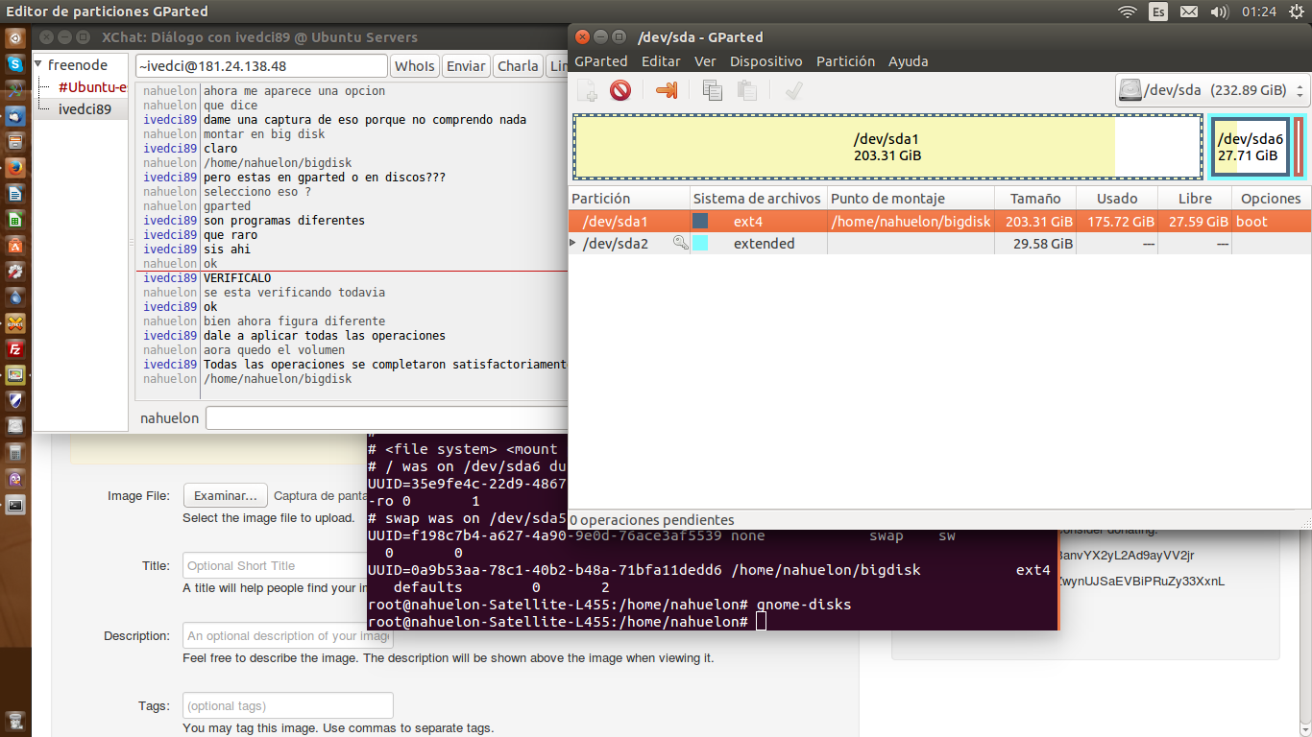
Task: Click the Examinar... file browse button
Action: 225,496
